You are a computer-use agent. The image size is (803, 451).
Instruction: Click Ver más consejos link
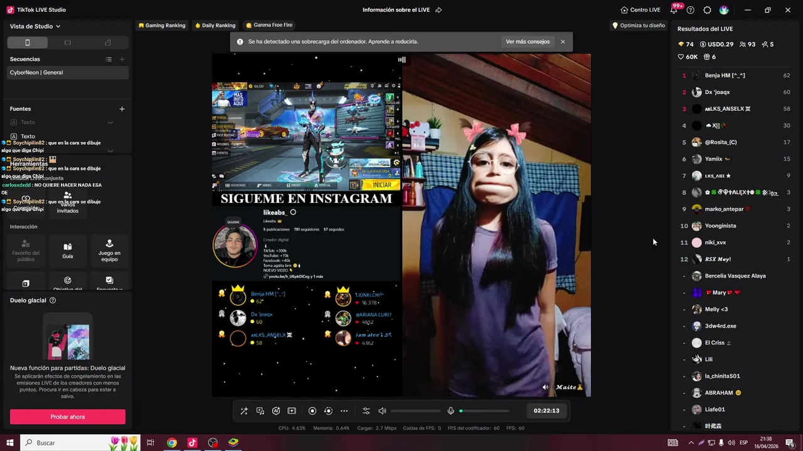[x=528, y=42]
